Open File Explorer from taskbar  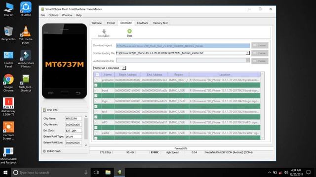click(108, 173)
